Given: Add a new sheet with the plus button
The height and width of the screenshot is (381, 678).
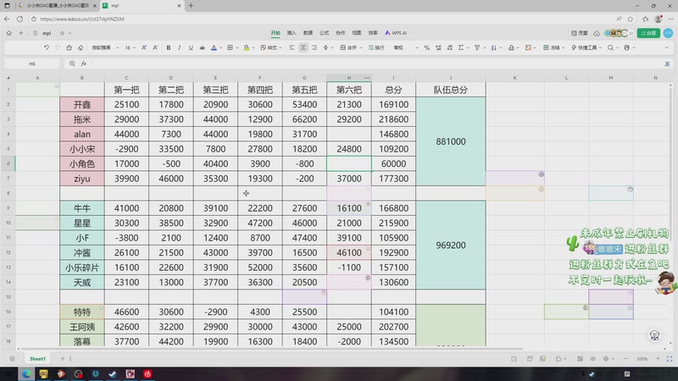Looking at the screenshot, I should point(62,358).
